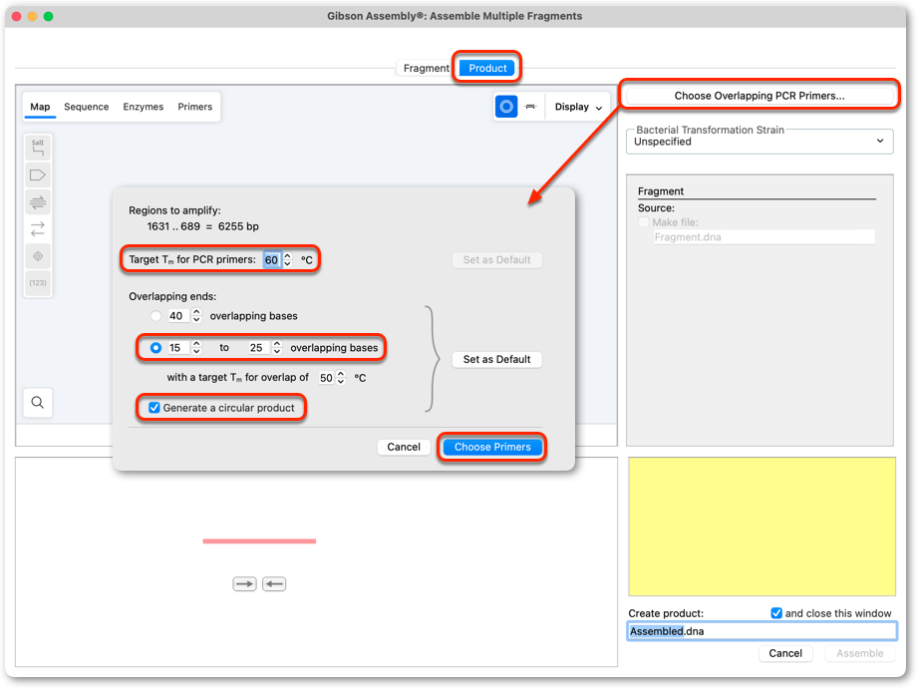The image size is (917, 688).
Task: Open the Display dropdown menu
Action: click(578, 107)
